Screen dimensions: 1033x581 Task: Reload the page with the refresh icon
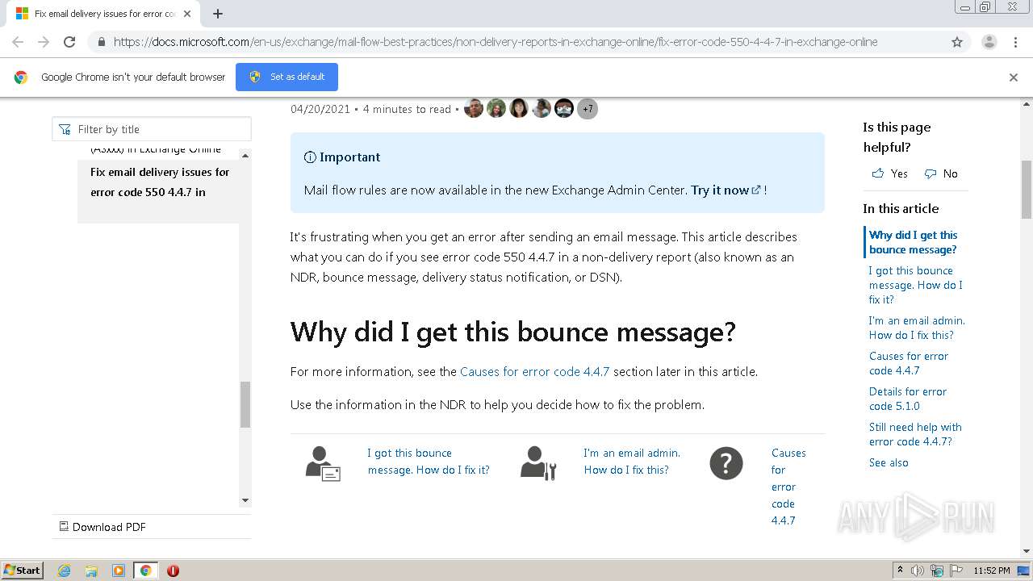click(x=69, y=42)
